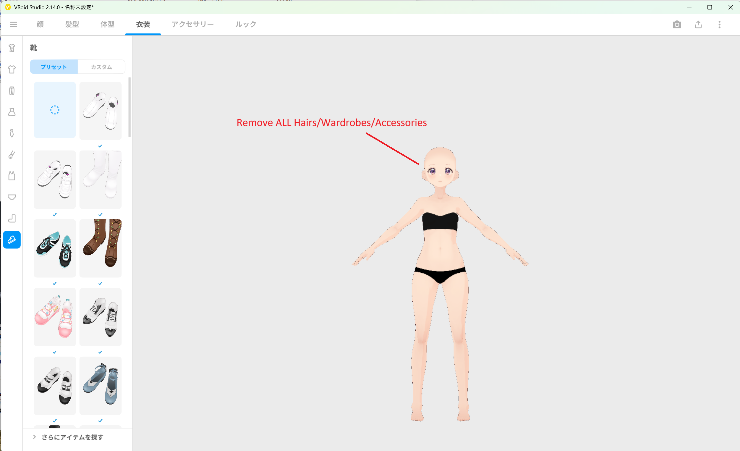The height and width of the screenshot is (451, 740).
Task: Choose the white lace-up shoes with black toes
Action: tap(101, 317)
